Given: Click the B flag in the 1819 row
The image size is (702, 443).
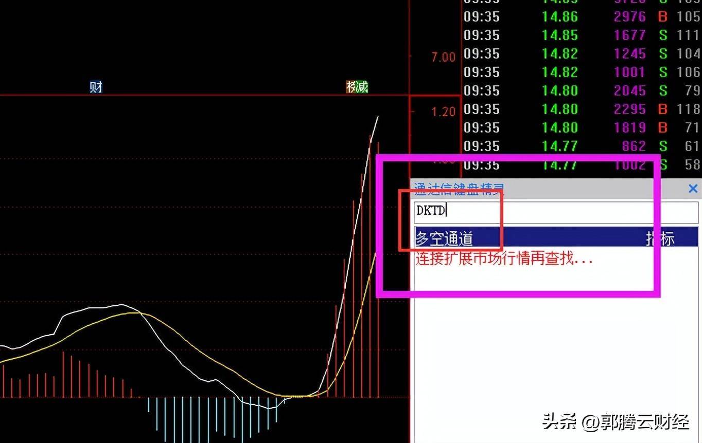Looking at the screenshot, I should pyautogui.click(x=663, y=128).
